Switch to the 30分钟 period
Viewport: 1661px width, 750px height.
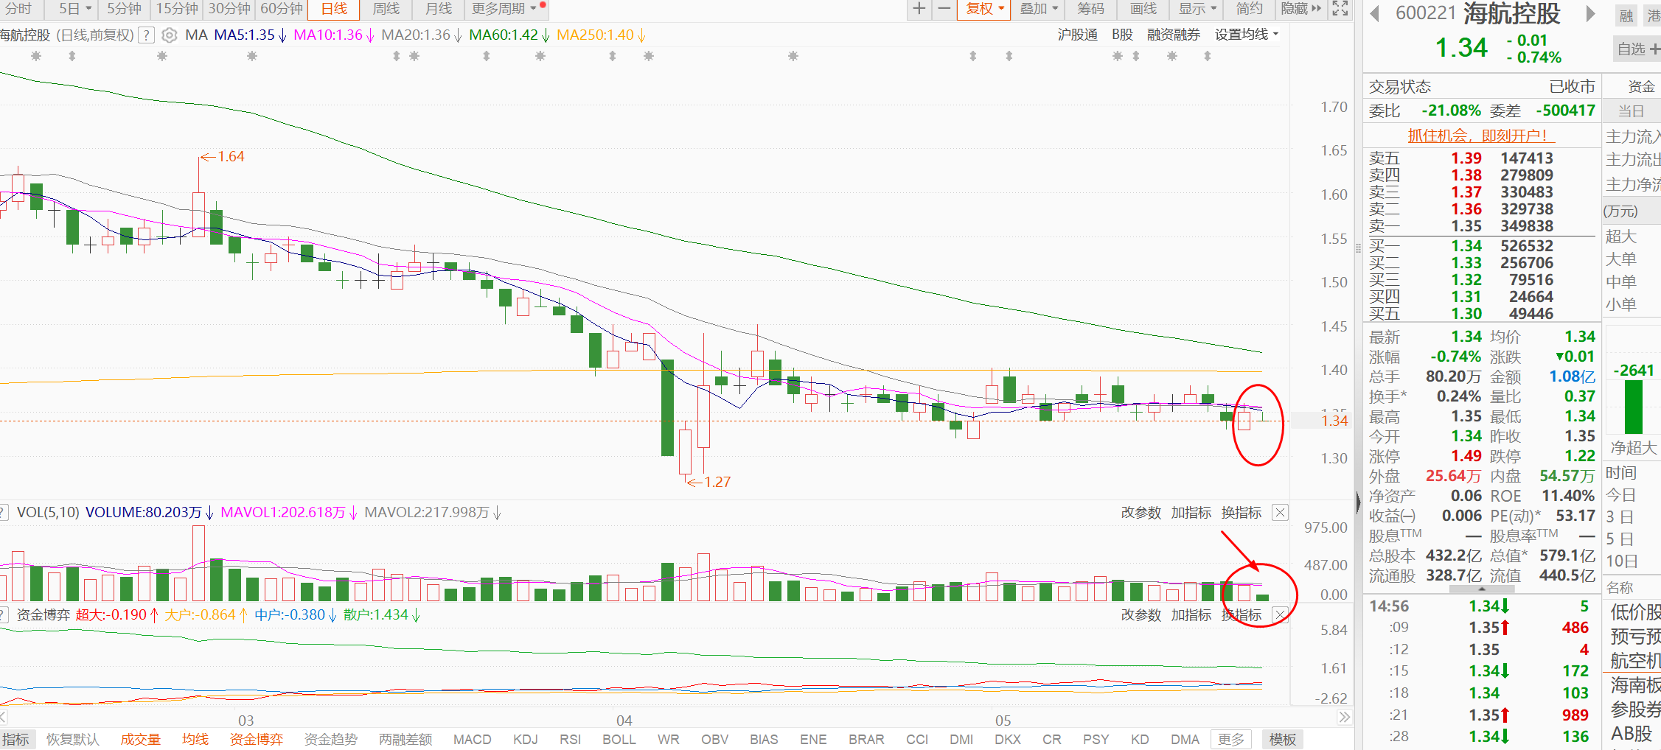point(229,9)
